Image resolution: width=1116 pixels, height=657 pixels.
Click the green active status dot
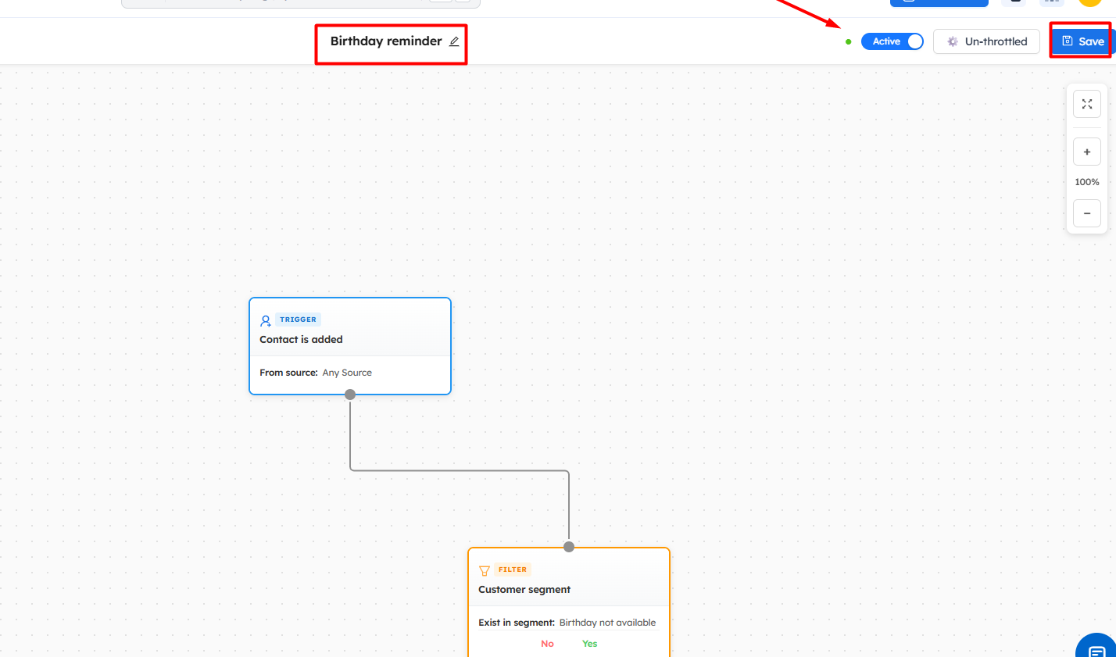click(849, 42)
